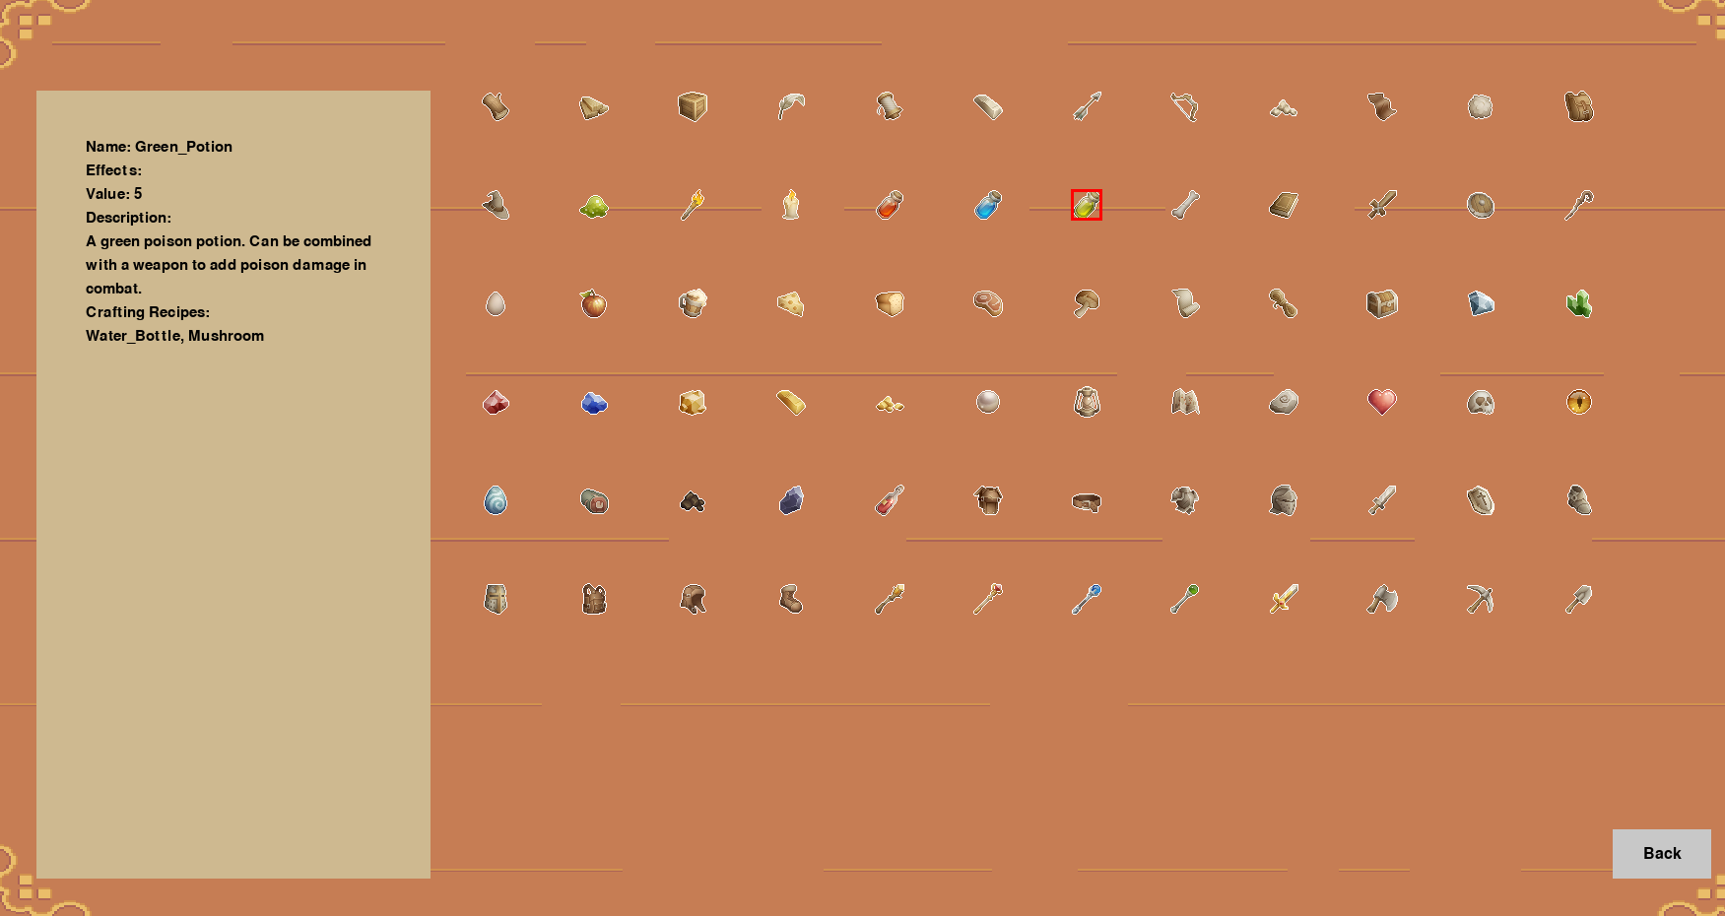Click the 'Water_Bottle, Mushroom' recipe text
The height and width of the screenshot is (916, 1725).
174,336
